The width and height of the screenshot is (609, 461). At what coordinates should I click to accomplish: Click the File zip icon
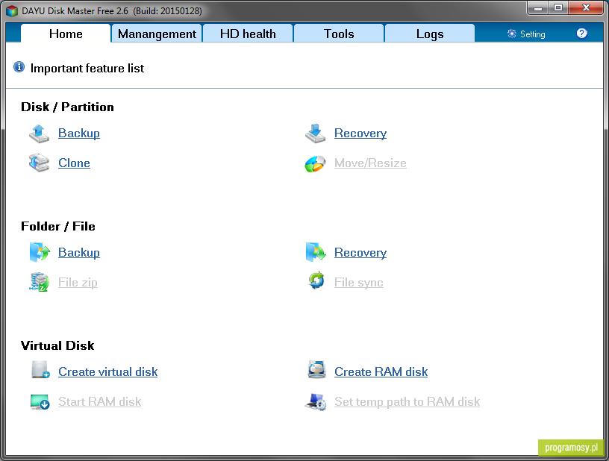(40, 282)
